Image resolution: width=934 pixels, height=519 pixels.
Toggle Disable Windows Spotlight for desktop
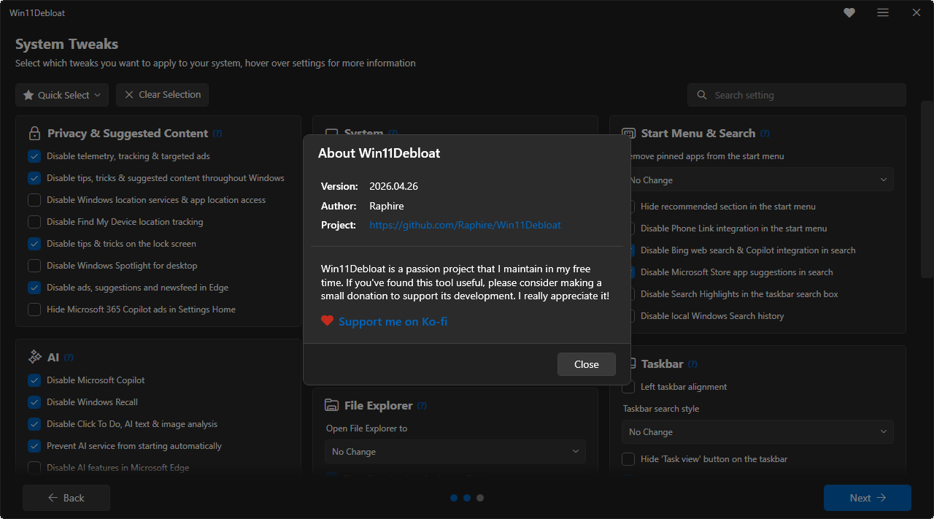[x=34, y=266]
